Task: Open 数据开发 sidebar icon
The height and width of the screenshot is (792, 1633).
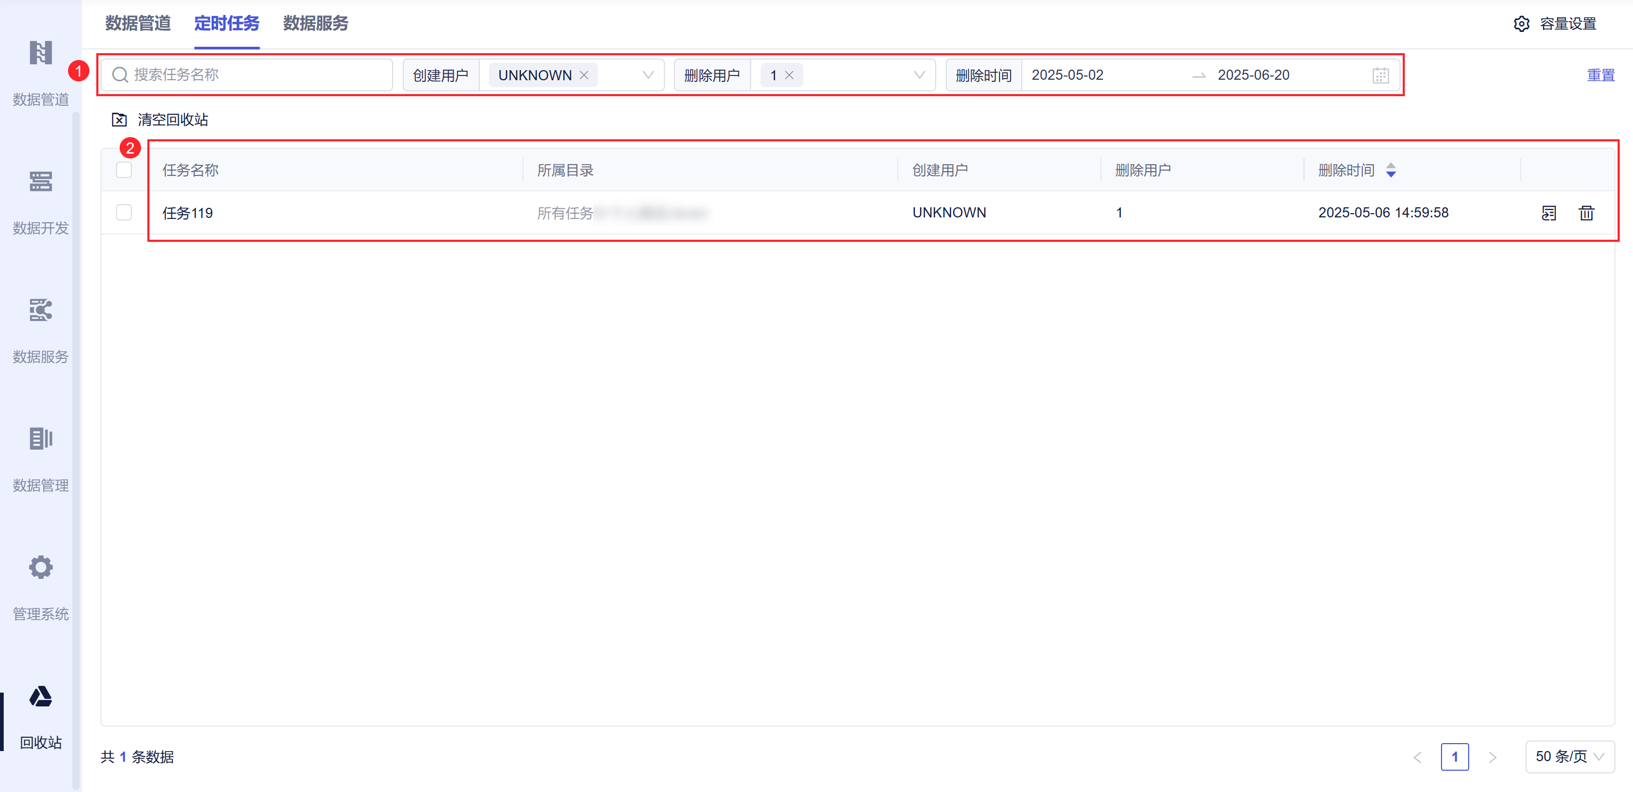Action: point(40,182)
